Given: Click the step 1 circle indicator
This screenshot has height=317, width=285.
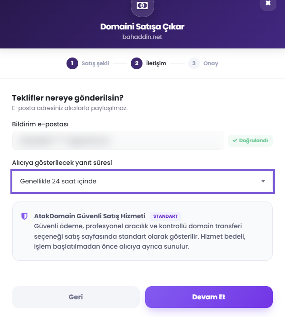Looking at the screenshot, I should click(72, 63).
